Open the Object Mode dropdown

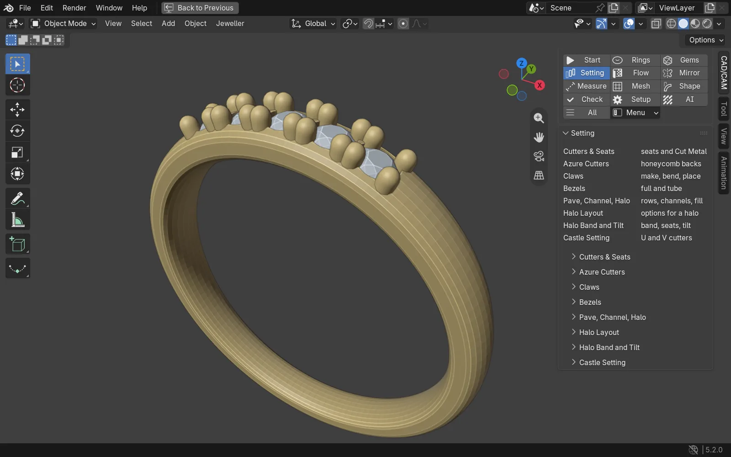pyautogui.click(x=64, y=23)
